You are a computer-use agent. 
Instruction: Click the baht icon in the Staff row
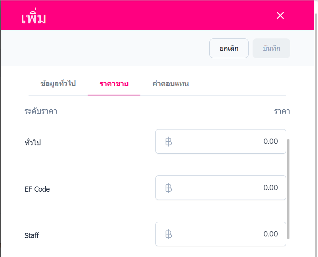(169, 234)
